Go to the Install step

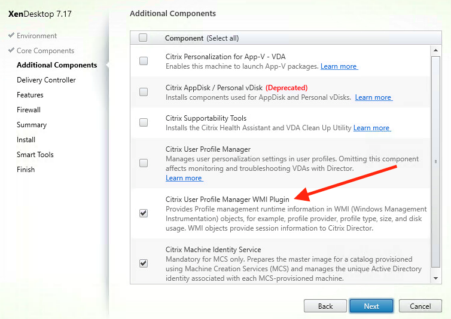26,140
